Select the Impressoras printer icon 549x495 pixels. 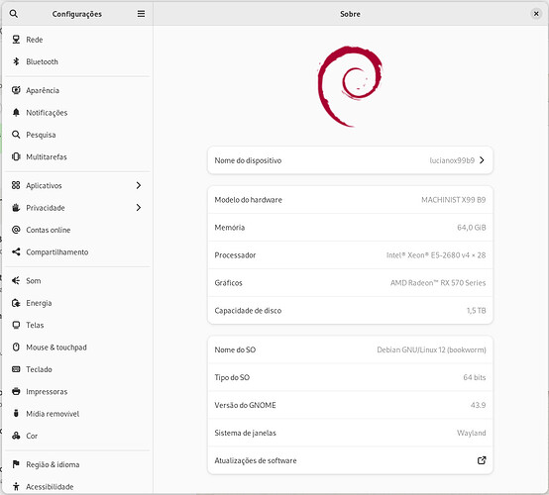tap(16, 391)
